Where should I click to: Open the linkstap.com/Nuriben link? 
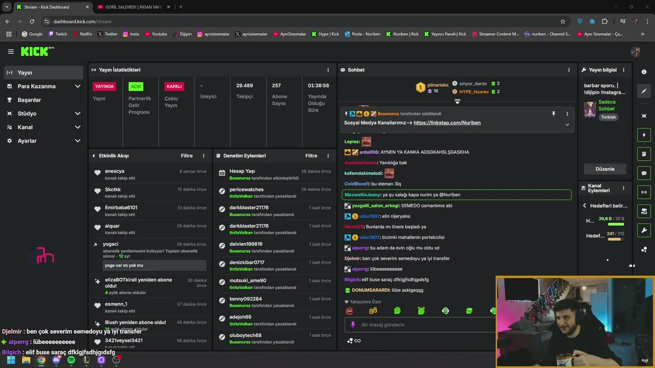[447, 123]
